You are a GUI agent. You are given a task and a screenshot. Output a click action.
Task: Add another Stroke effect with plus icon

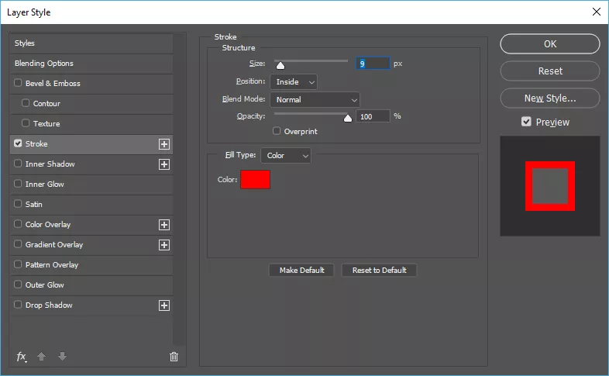pyautogui.click(x=164, y=144)
